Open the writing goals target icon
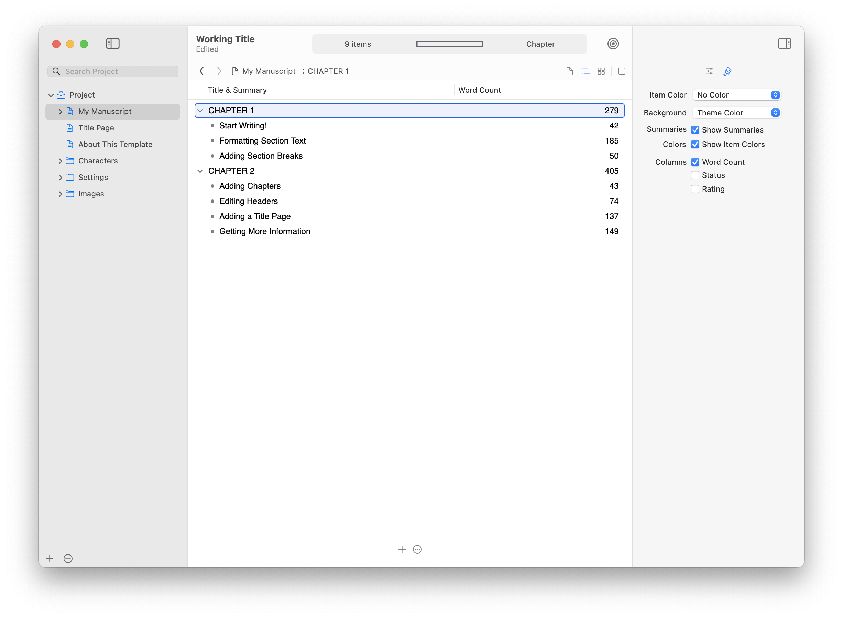843x618 pixels. point(613,44)
